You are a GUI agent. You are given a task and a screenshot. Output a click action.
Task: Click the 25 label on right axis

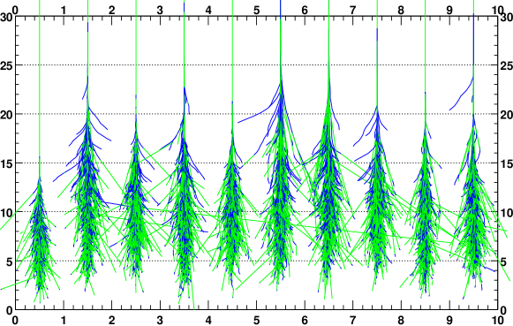(x=507, y=66)
